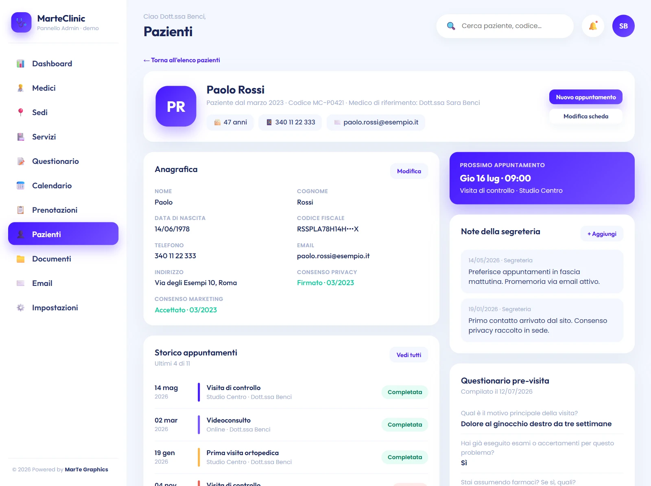Click the Questionario sidebar item

pos(63,161)
